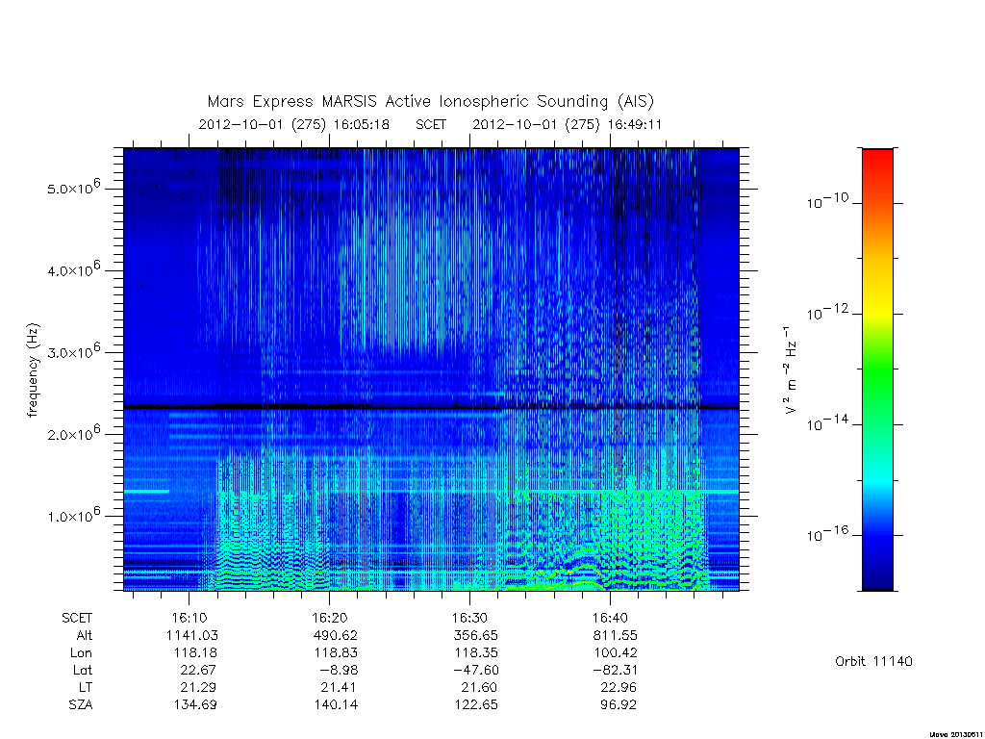Image resolution: width=985 pixels, height=739 pixels.
Task: Click local time value '21.41'
Action: pos(338,687)
